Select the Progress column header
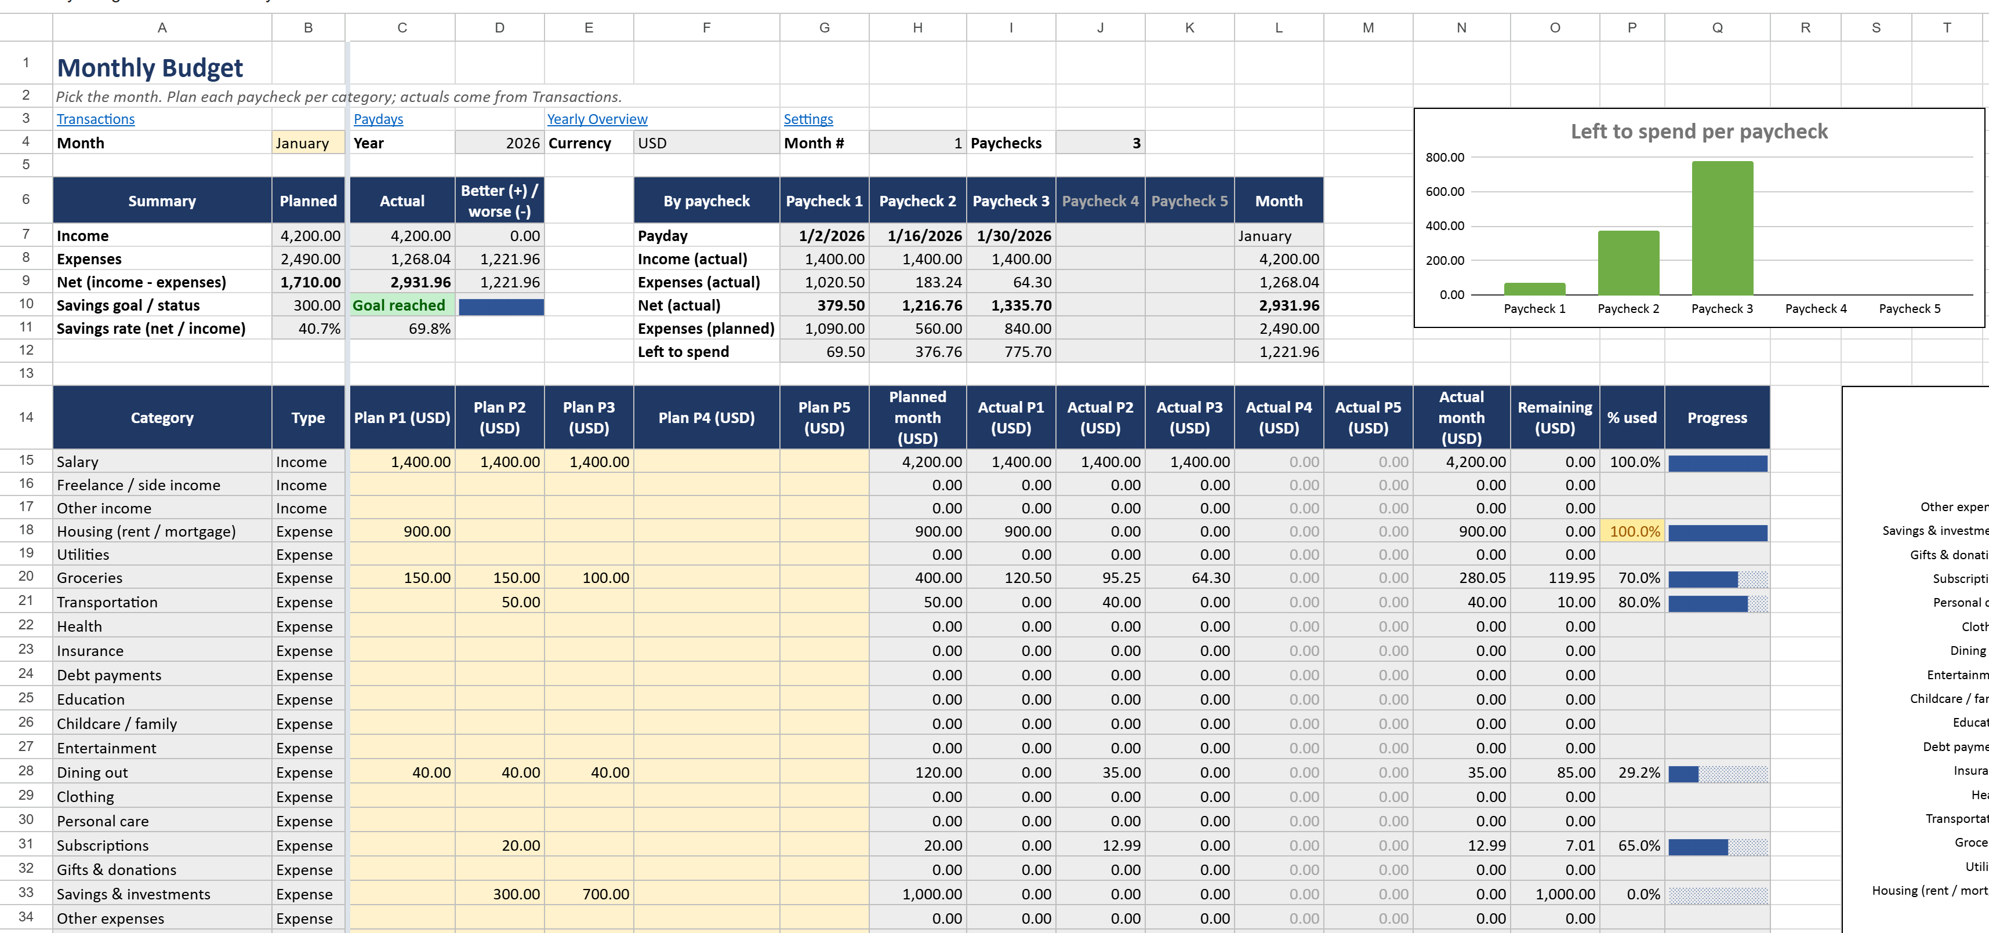This screenshot has height=933, width=1989. click(x=1717, y=417)
